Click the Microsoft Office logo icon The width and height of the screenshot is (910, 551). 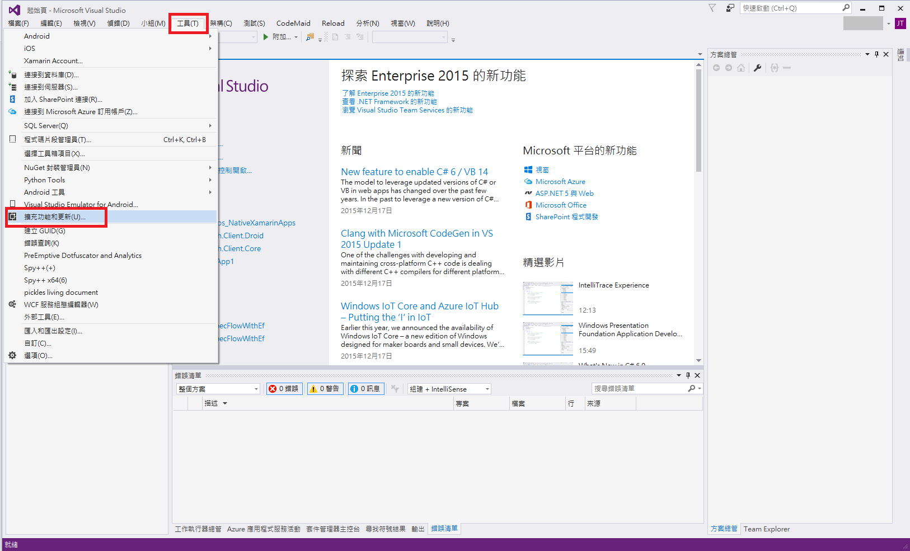(x=528, y=205)
